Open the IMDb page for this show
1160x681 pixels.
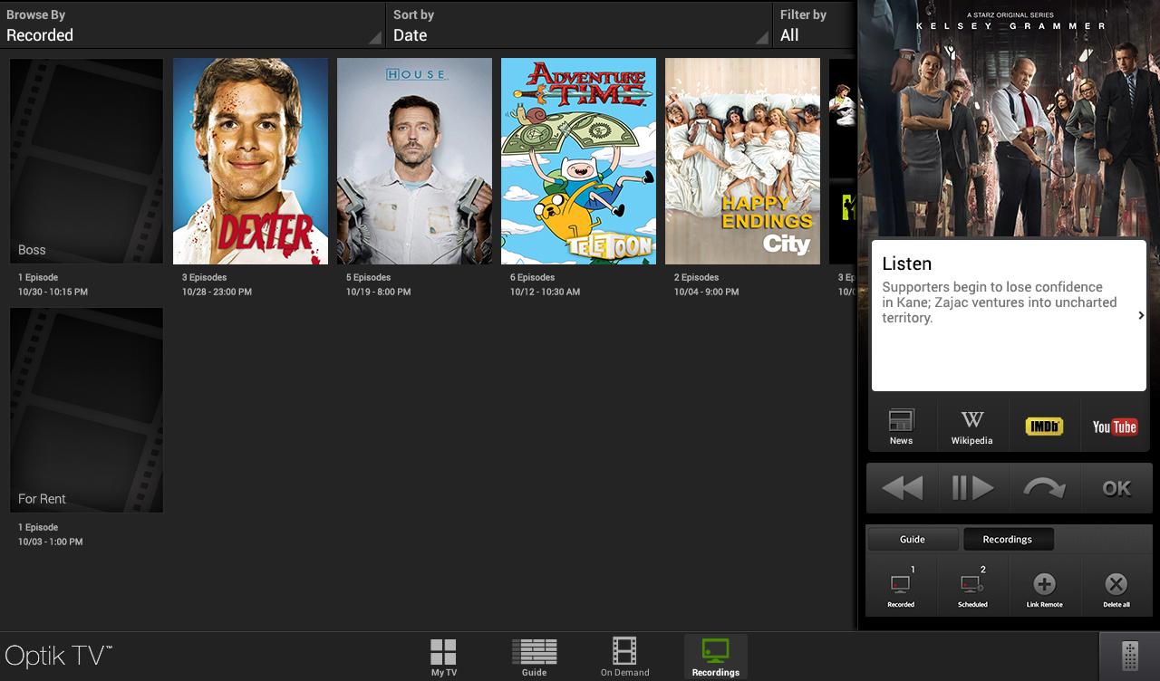click(x=1043, y=425)
